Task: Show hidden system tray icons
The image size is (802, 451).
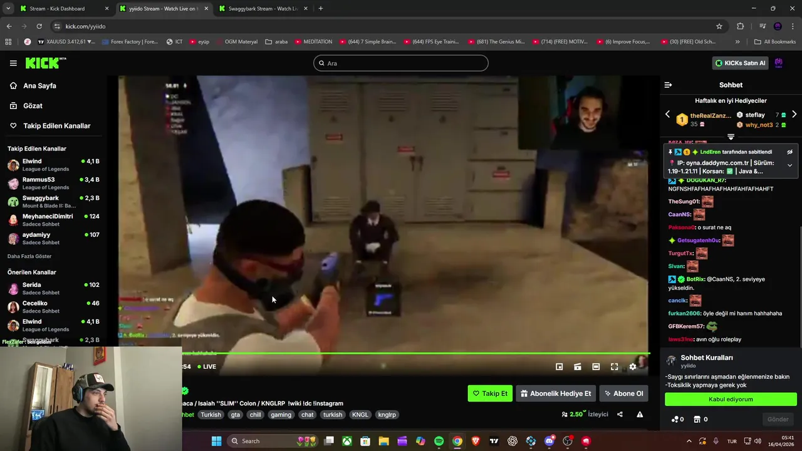Action: coord(689,441)
